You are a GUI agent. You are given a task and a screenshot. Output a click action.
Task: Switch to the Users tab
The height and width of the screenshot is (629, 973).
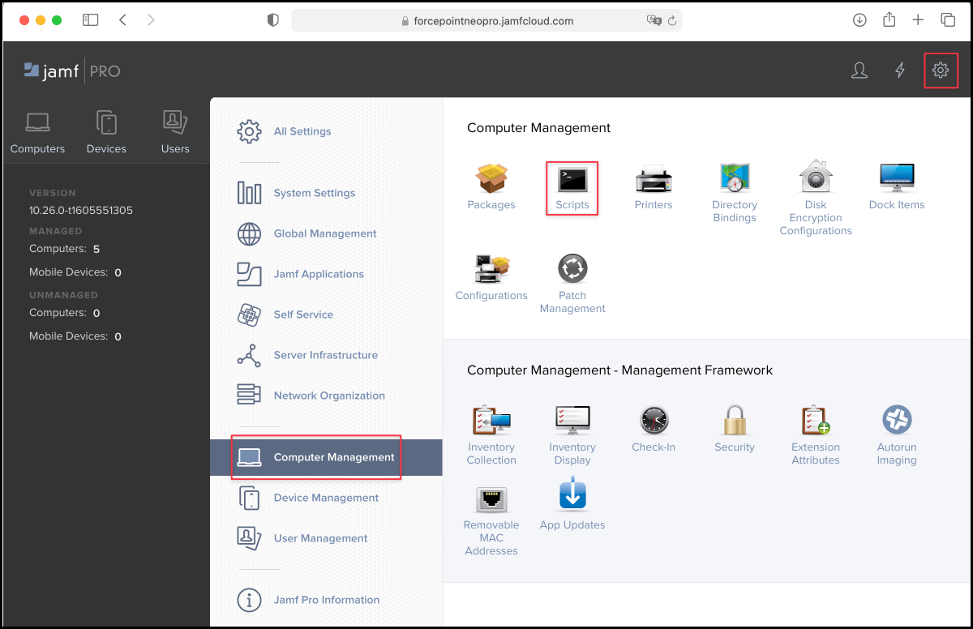pyautogui.click(x=175, y=132)
